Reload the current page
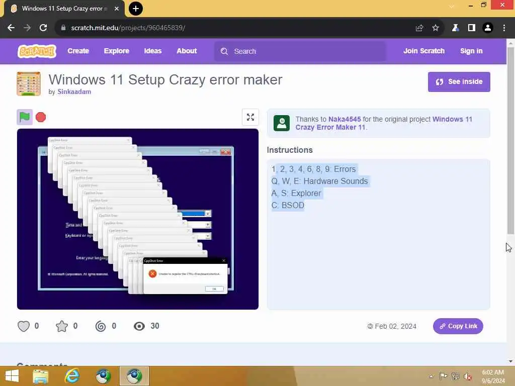The image size is (515, 386). pyautogui.click(x=43, y=28)
